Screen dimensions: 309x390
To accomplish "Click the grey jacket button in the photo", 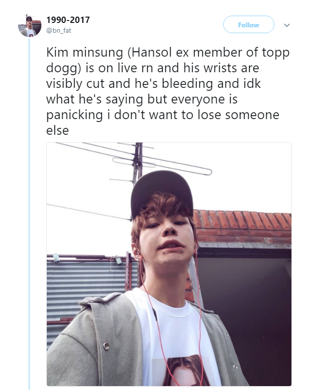I will 106,346.
